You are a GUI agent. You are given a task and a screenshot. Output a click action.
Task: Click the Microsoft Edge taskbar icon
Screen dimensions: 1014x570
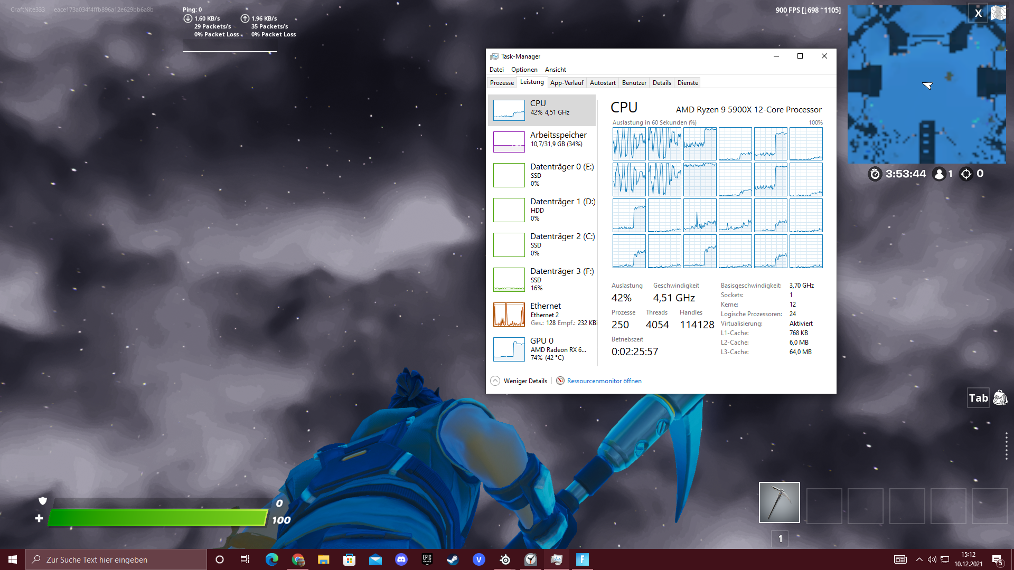(x=272, y=559)
